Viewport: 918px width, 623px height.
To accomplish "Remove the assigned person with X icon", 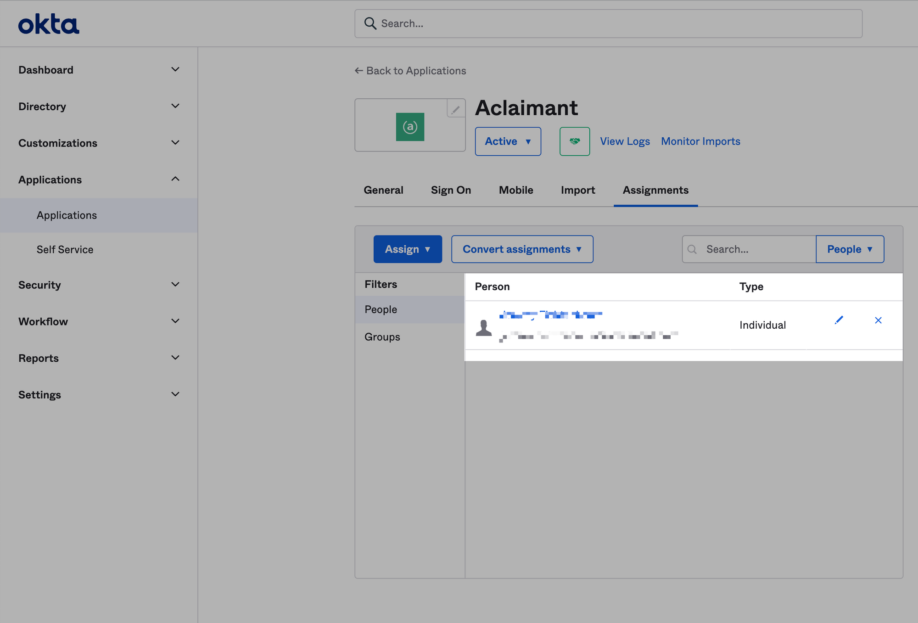I will 878,320.
